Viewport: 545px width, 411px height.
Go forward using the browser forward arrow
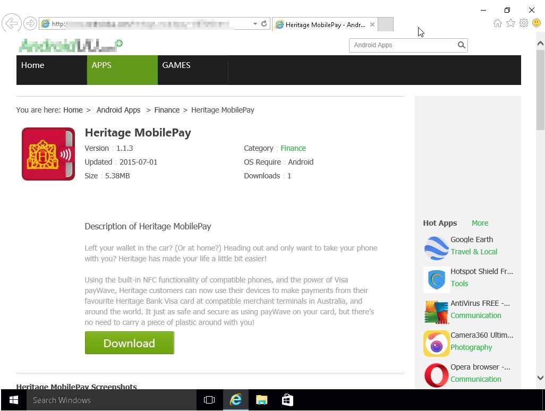[30, 23]
